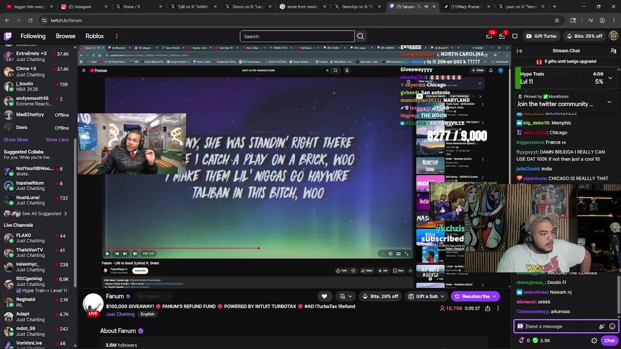
Task: Open the chat settings gear
Action: tap(594, 340)
